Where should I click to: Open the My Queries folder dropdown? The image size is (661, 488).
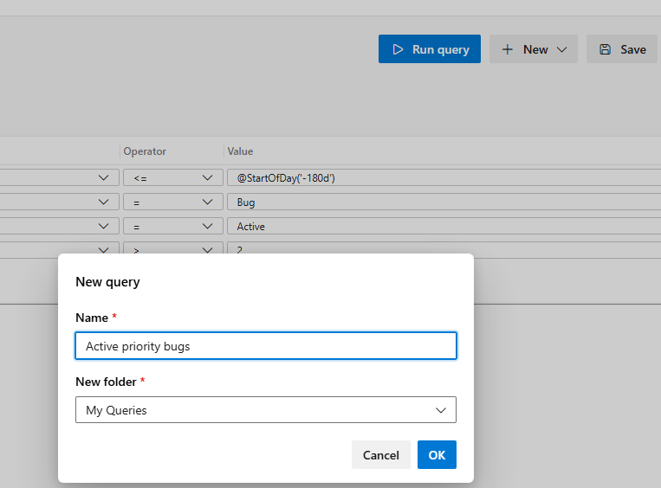tap(266, 409)
